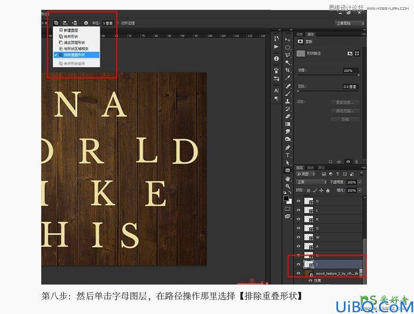Click the delete mask trash icon
414x314 pixels.
click(357, 161)
